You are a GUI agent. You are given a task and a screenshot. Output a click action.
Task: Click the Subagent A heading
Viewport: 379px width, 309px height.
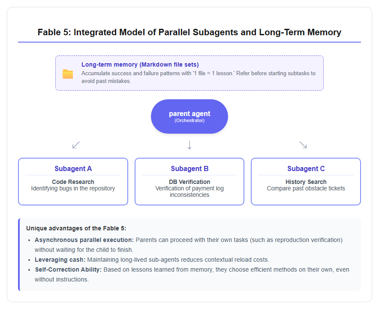coord(73,168)
